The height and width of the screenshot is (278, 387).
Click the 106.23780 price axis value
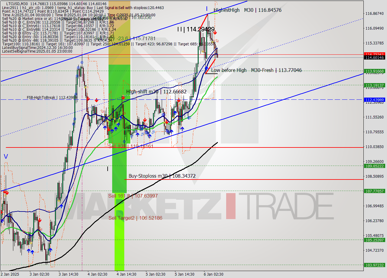(x=375, y=221)
